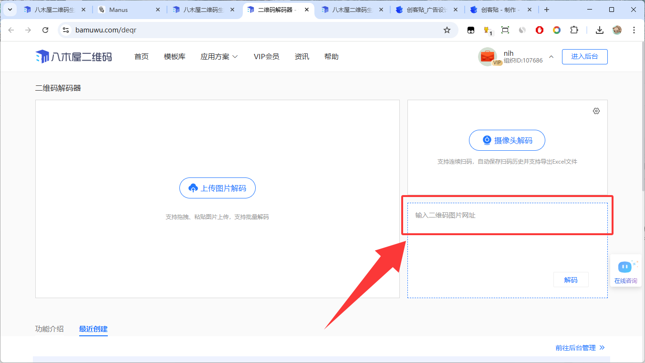Click the 八木屋二维码 logo
The width and height of the screenshot is (645, 363).
pyautogui.click(x=74, y=57)
